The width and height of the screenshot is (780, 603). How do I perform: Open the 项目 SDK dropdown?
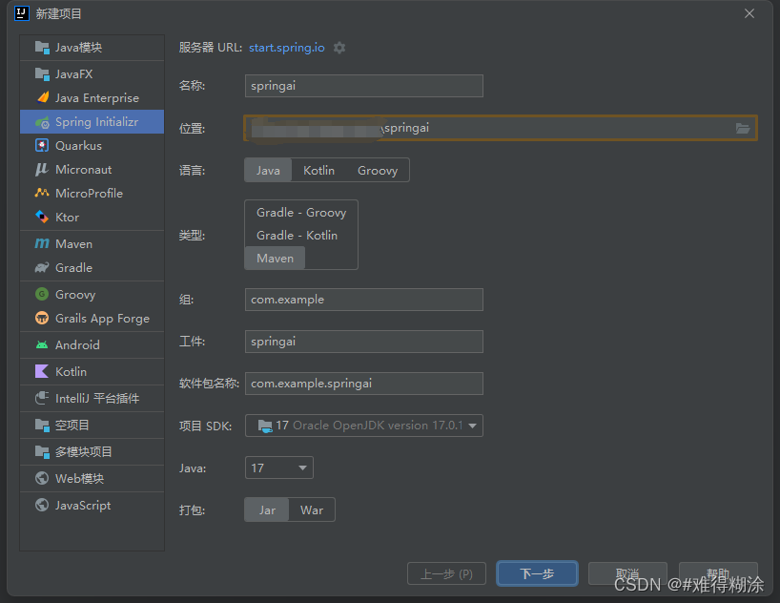point(364,426)
